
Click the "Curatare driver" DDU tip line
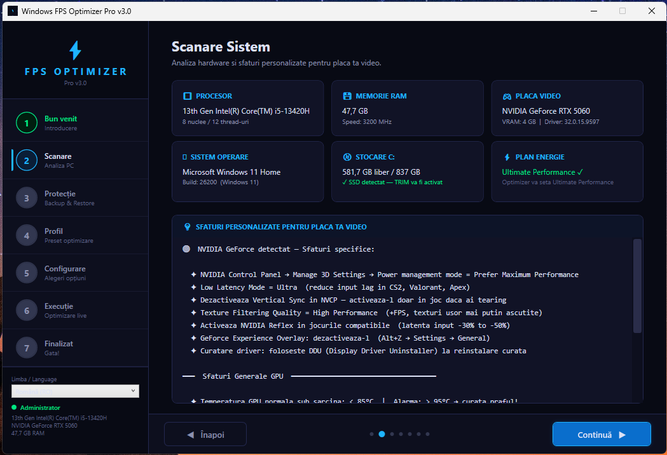[x=359, y=351]
